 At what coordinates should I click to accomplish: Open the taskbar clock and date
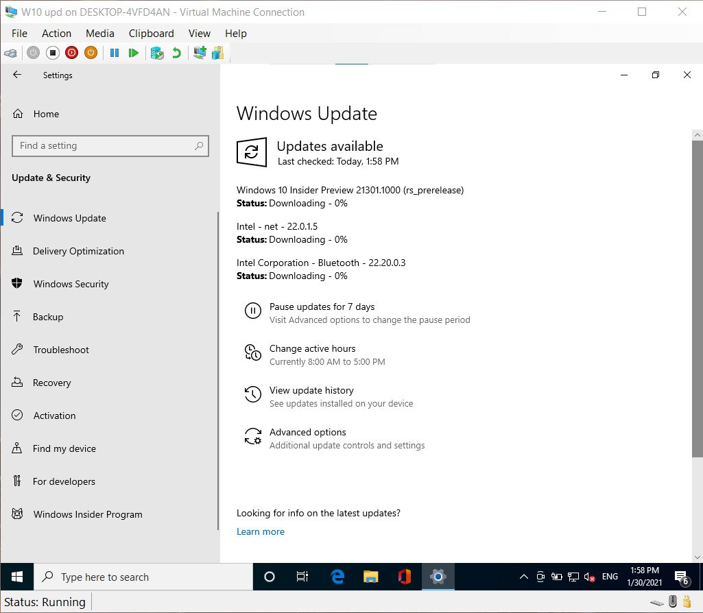(645, 577)
